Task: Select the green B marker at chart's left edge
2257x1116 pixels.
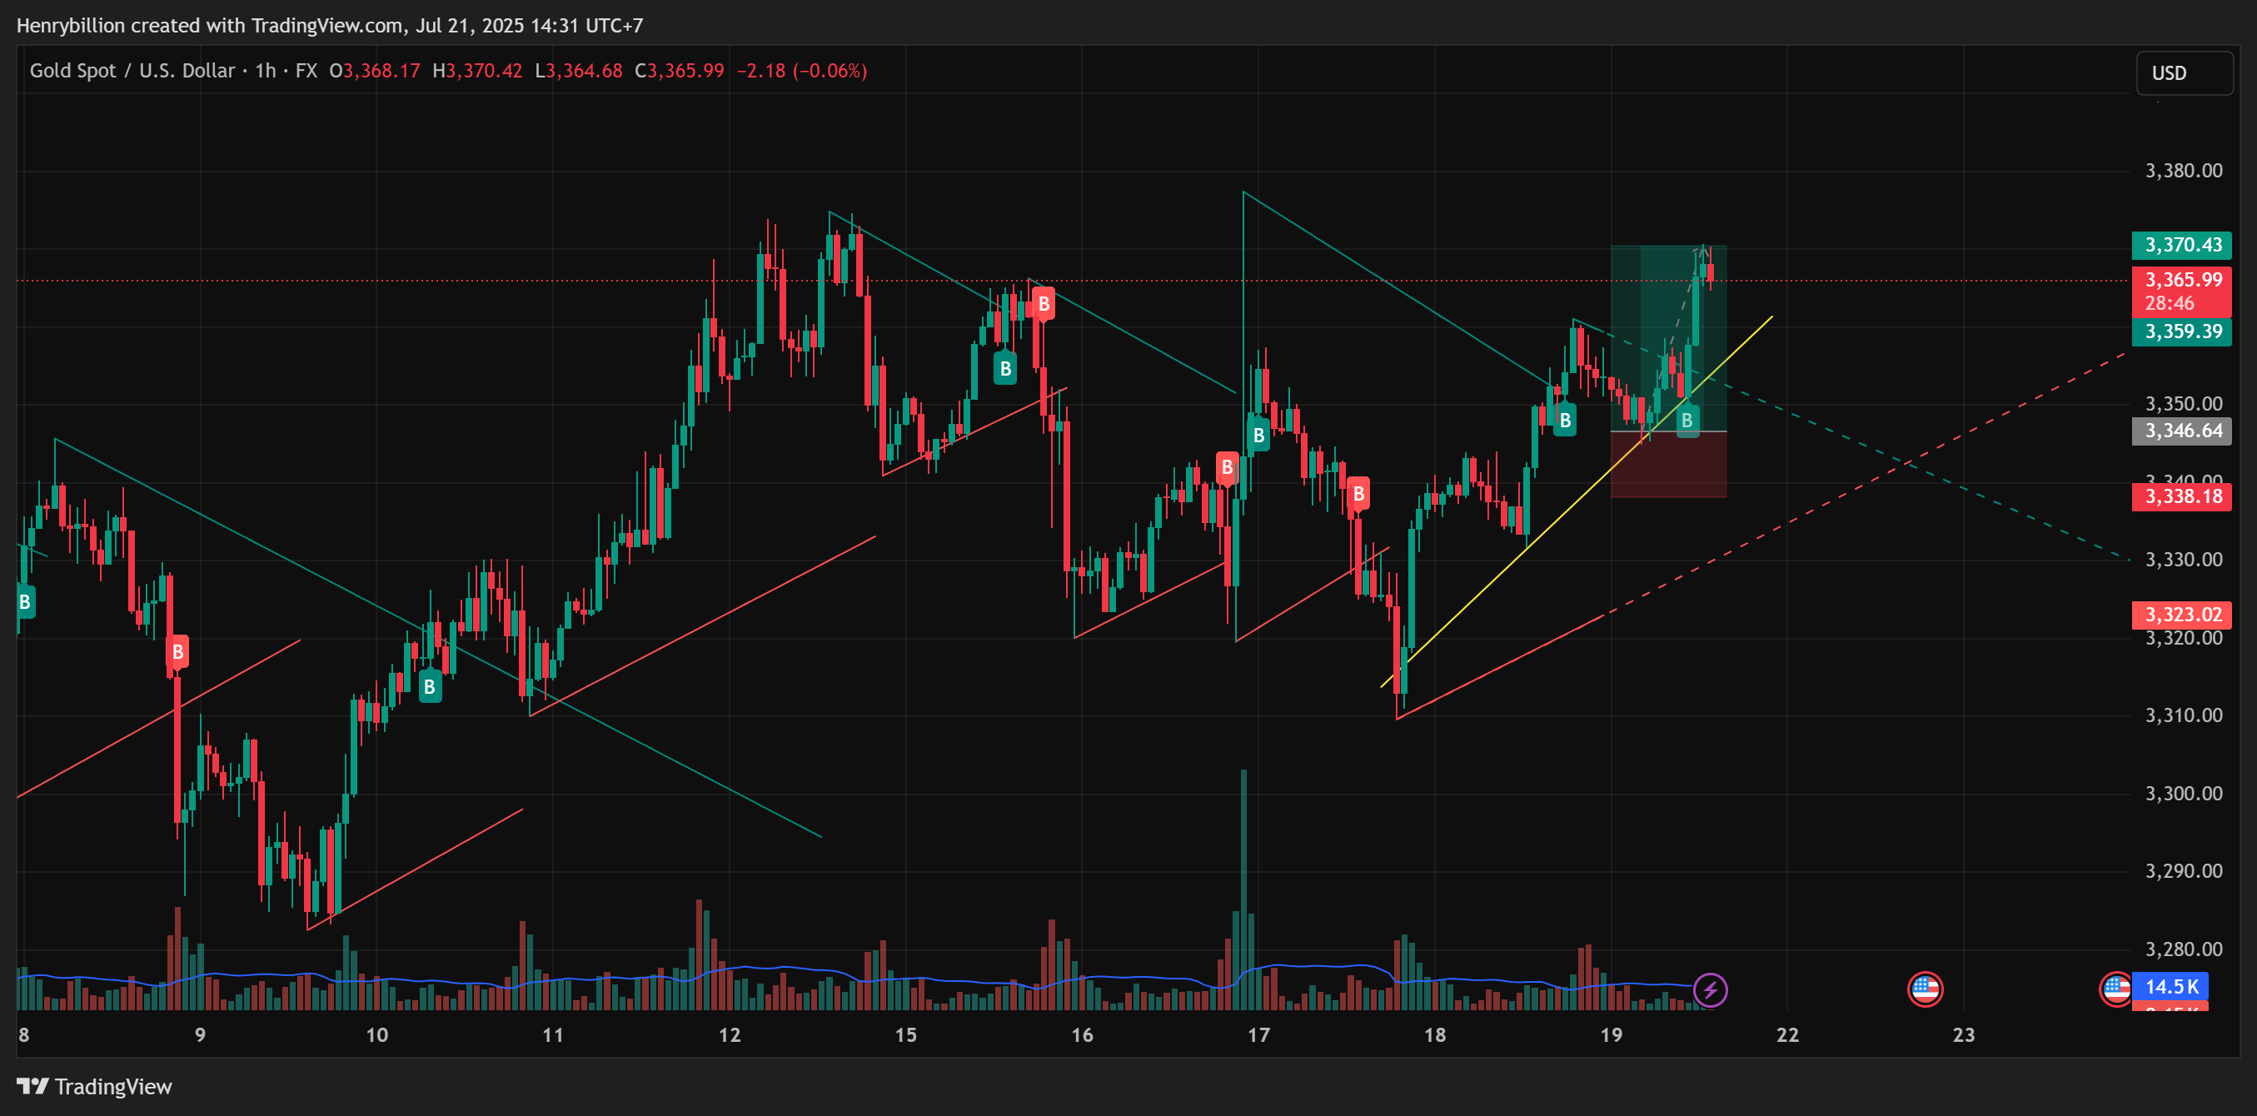Action: point(26,602)
